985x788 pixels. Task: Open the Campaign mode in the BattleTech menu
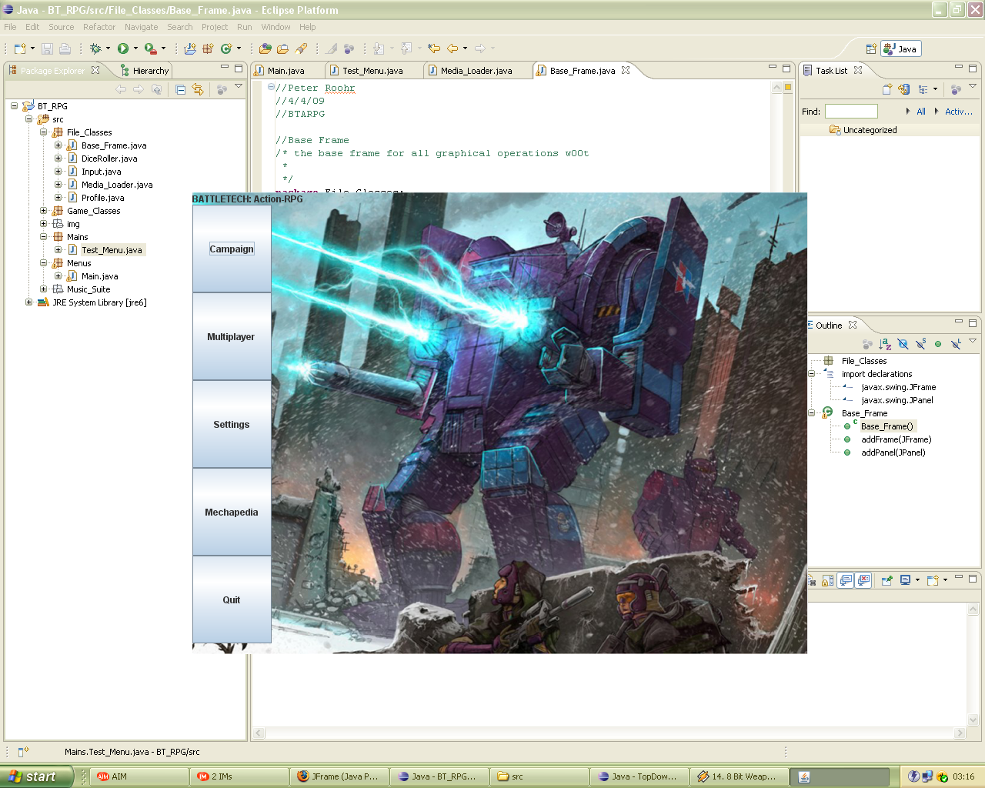(232, 249)
